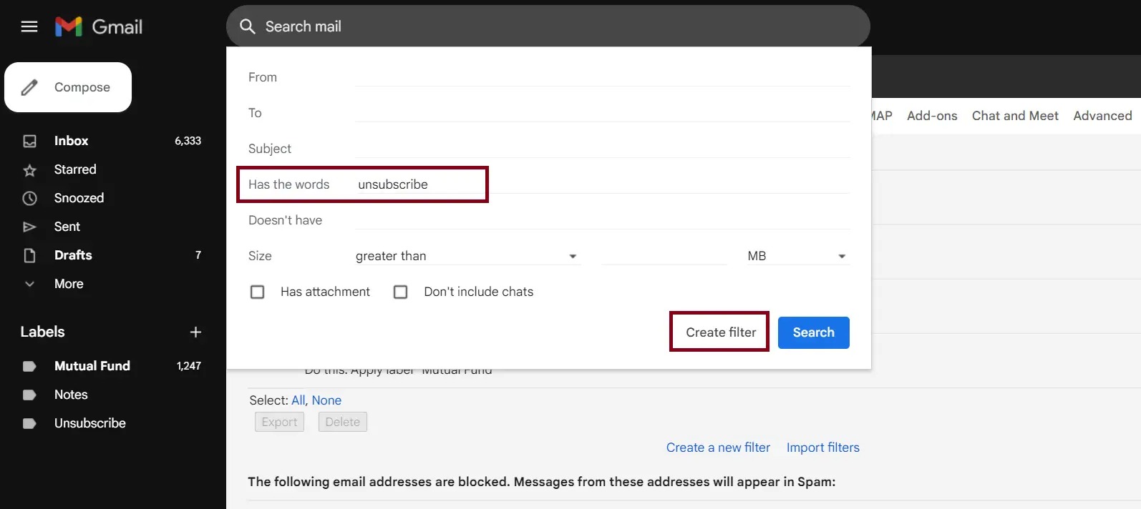Click the Gmail logo
This screenshot has width=1141, height=509.
[98, 26]
